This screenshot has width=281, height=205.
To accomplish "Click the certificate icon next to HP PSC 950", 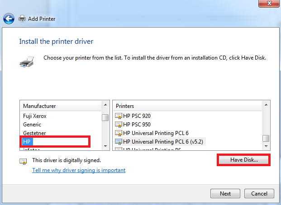I will coord(118,125).
